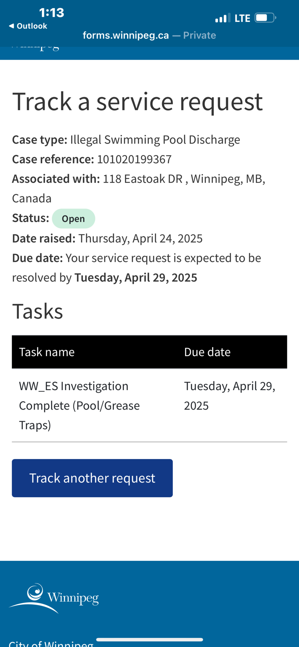Viewport: 299px width, 647px height.
Task: Select the WW_ES Investigation Complete task row
Action: (149, 405)
